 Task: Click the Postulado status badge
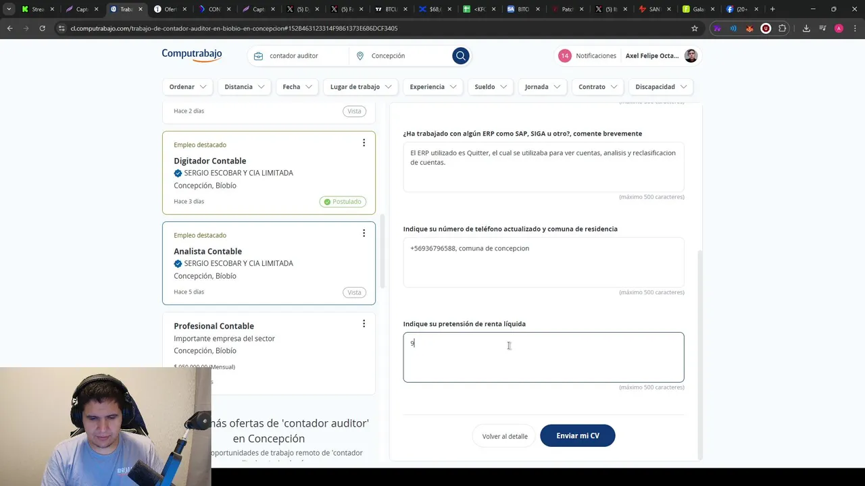343,202
